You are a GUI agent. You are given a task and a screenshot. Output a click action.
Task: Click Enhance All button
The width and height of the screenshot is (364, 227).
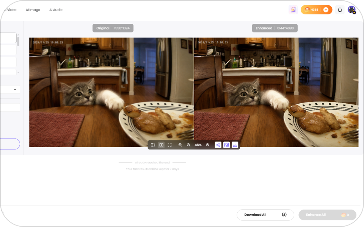click(x=327, y=215)
